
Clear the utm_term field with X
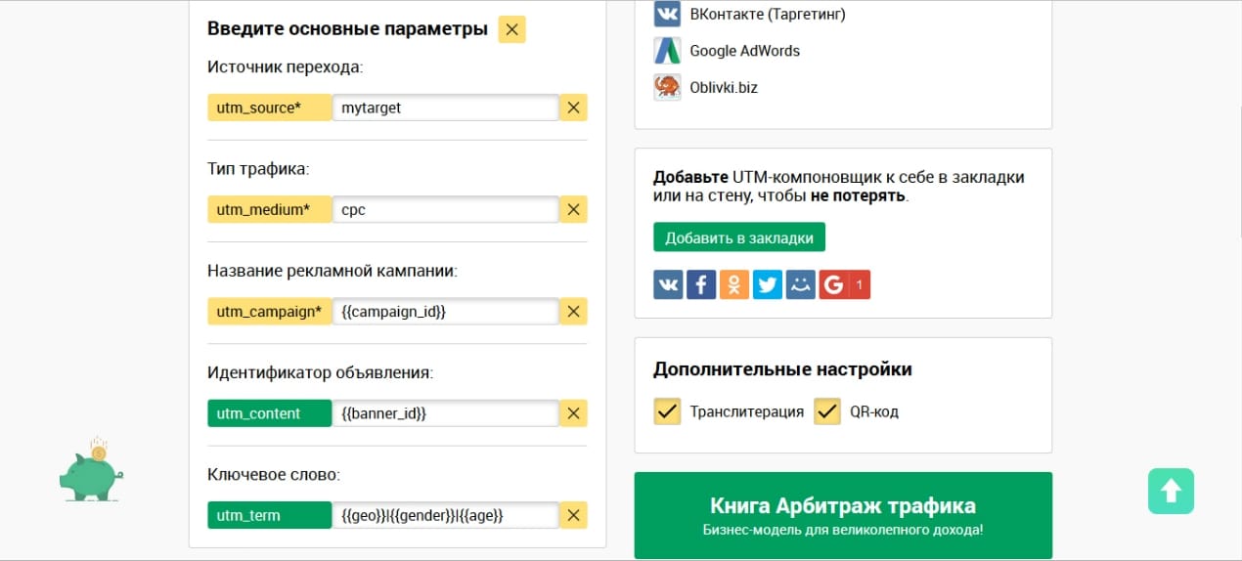click(574, 515)
